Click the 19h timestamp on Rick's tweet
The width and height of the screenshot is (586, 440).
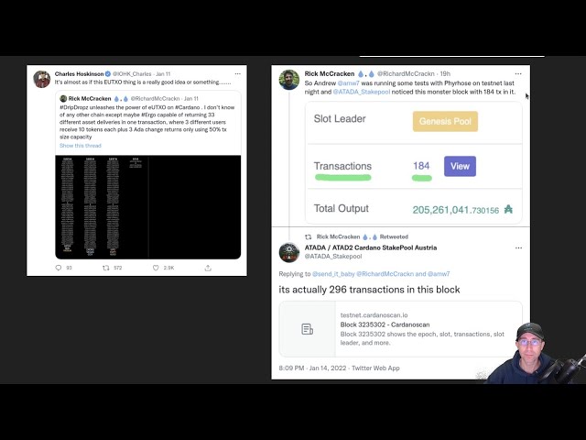coord(445,73)
